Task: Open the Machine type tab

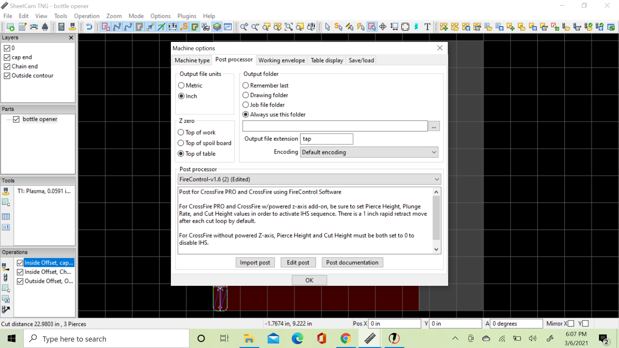Action: pos(192,60)
